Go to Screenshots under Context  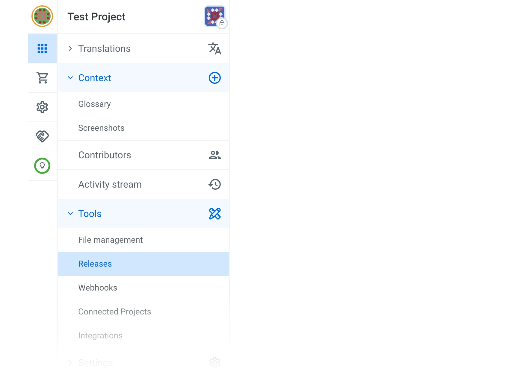[101, 128]
